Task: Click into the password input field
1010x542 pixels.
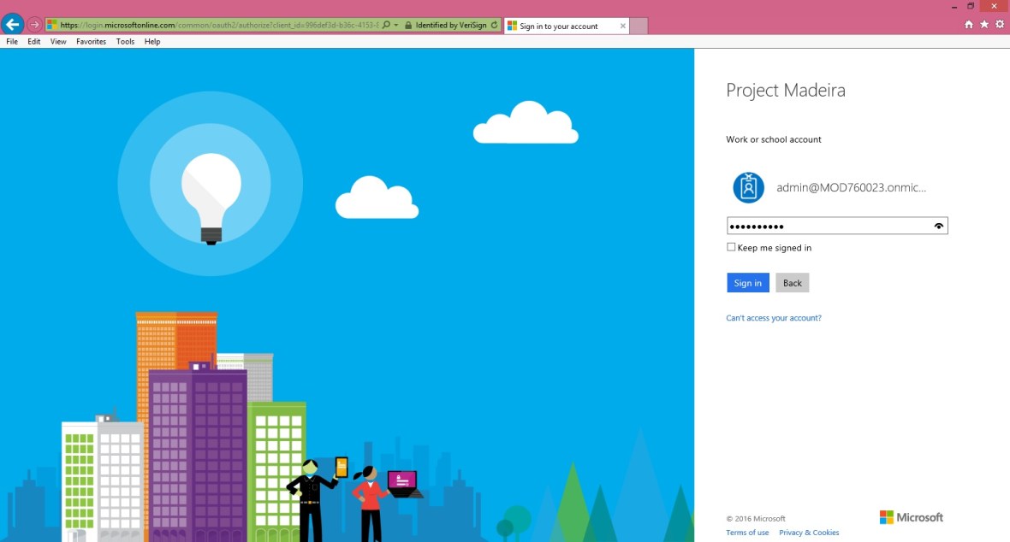Action: click(x=826, y=226)
